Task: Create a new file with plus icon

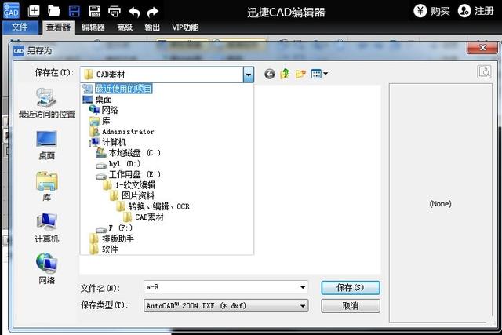Action: [x=34, y=11]
